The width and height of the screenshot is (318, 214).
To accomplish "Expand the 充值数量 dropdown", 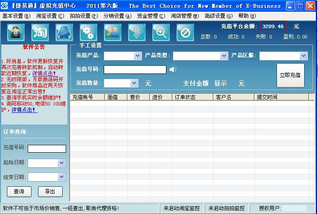I will click(x=134, y=83).
